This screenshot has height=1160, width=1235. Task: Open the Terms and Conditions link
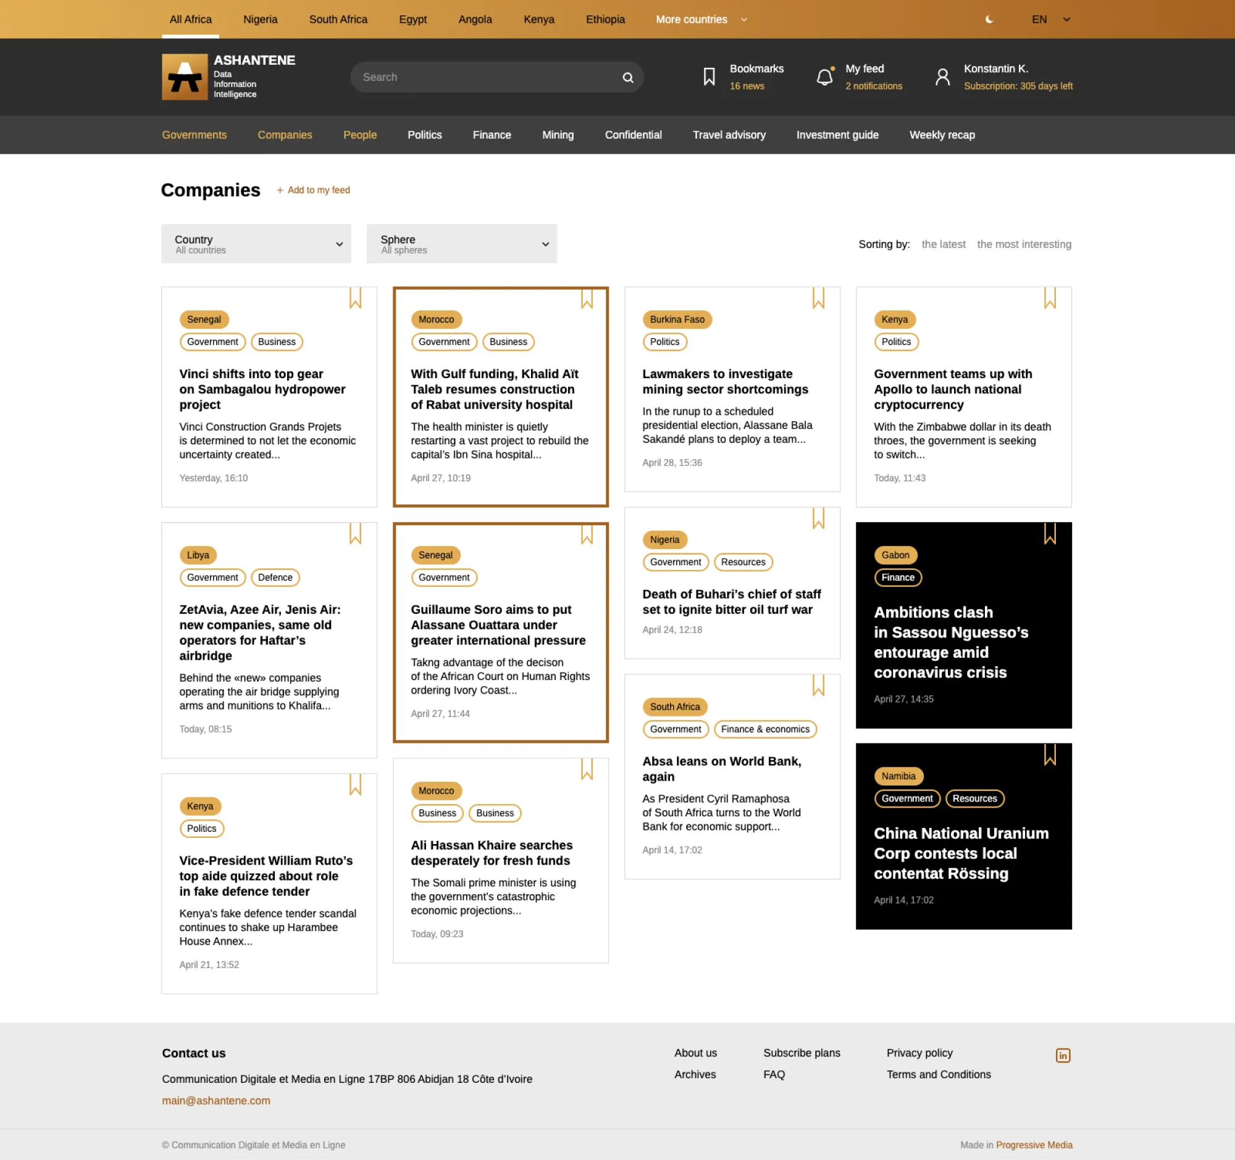click(x=939, y=1074)
